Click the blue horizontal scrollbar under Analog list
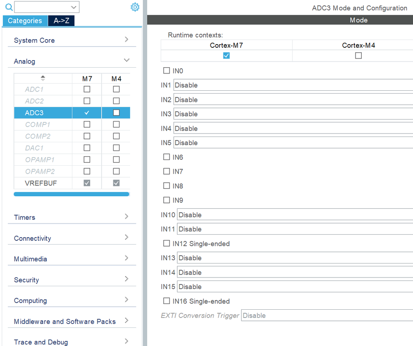413x346 pixels. point(72,194)
